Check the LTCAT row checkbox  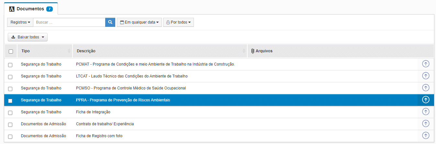(10, 77)
